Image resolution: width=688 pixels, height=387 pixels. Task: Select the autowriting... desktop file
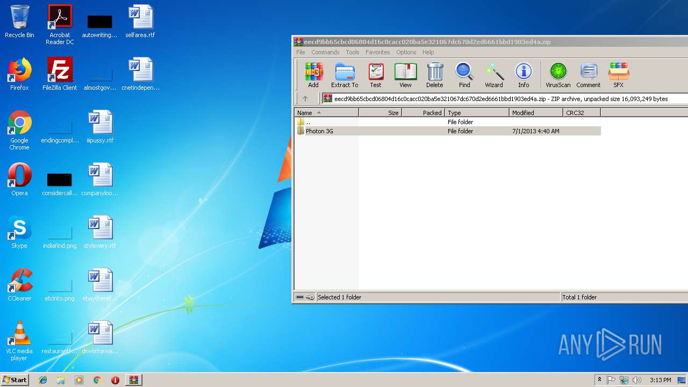pyautogui.click(x=99, y=26)
